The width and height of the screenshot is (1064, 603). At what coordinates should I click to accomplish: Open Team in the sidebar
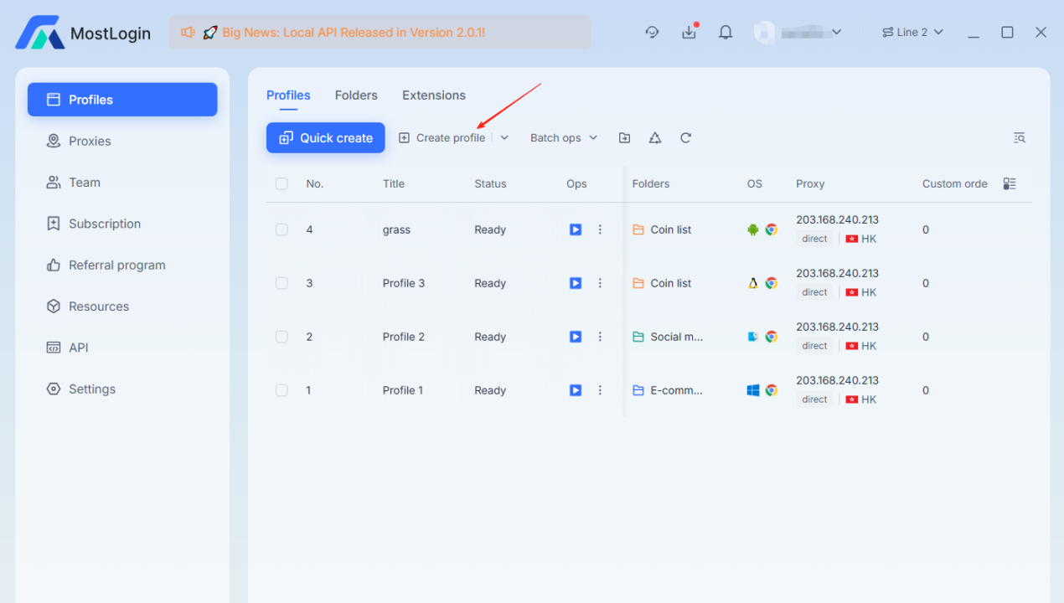click(x=122, y=182)
